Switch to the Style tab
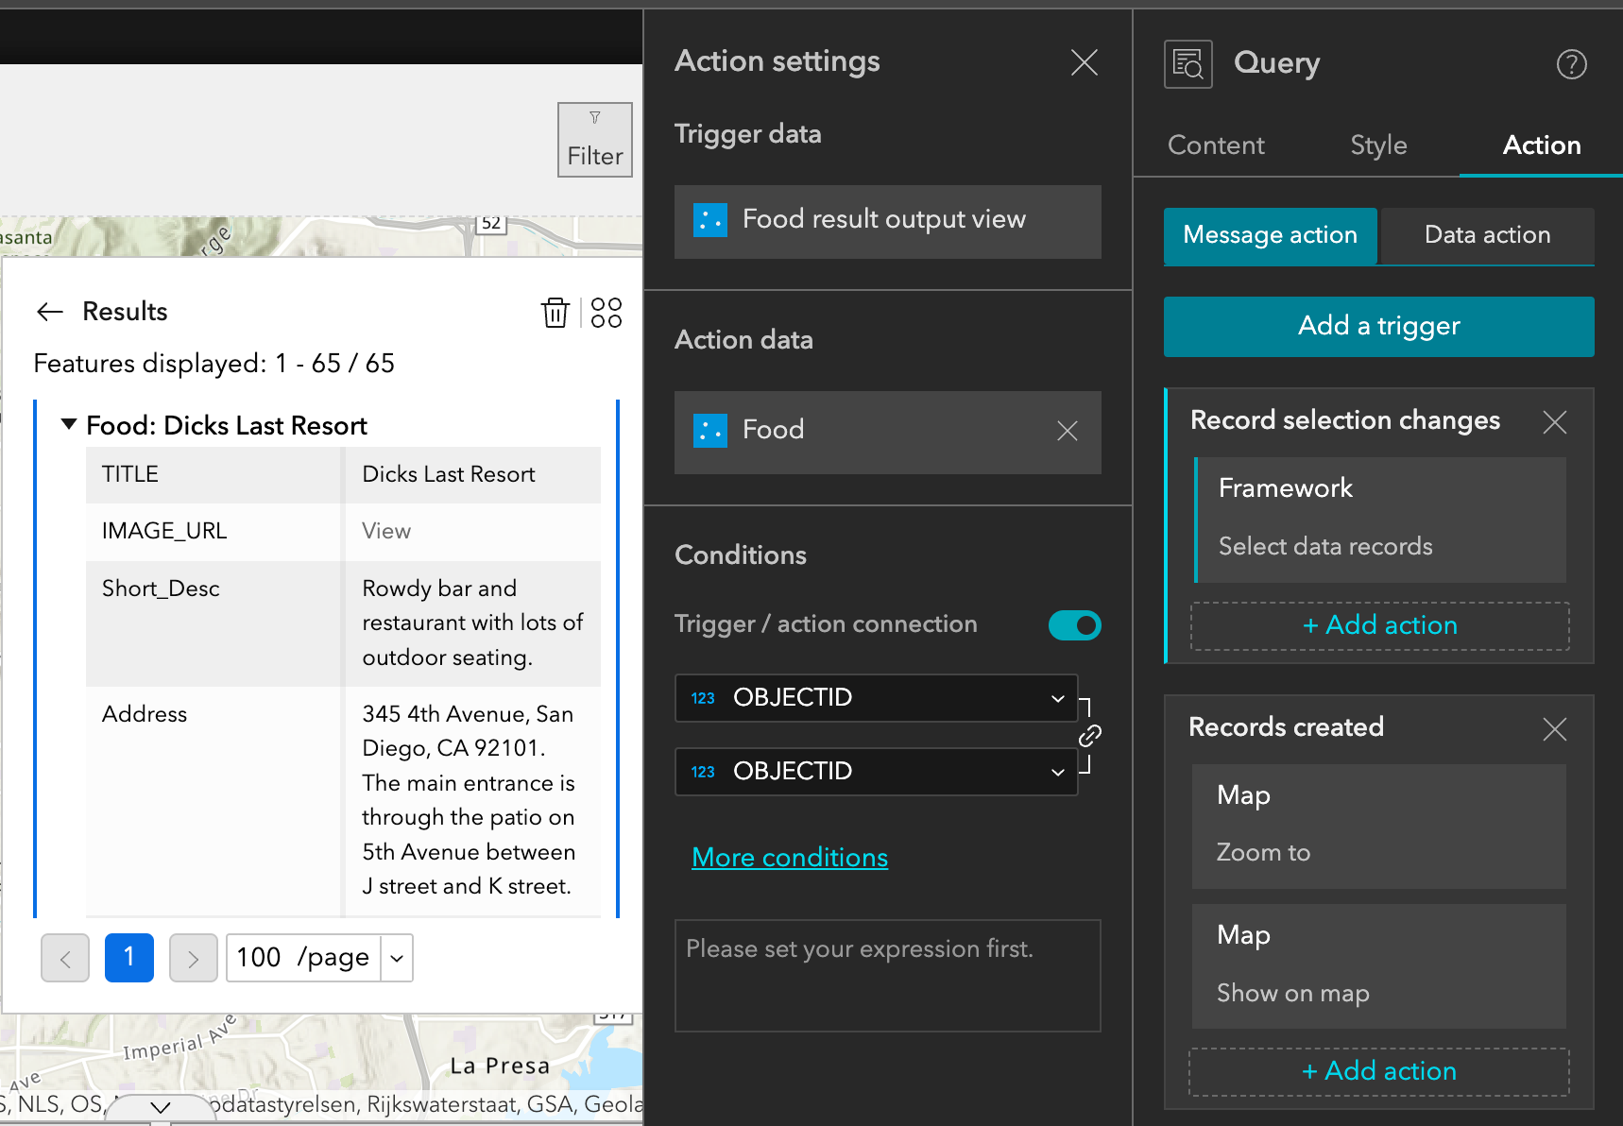Image resolution: width=1623 pixels, height=1126 pixels. (1378, 145)
